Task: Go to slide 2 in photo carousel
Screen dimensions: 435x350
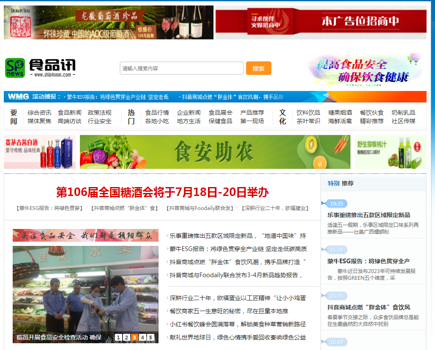Action: pos(126,337)
